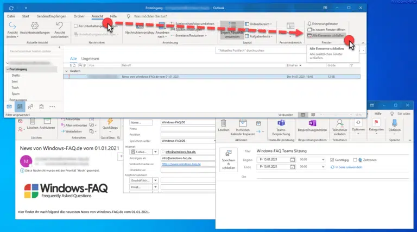Screen dimensions: 417x232
Task: Select reading view icon in status bar
Action: (x=313, y=115)
